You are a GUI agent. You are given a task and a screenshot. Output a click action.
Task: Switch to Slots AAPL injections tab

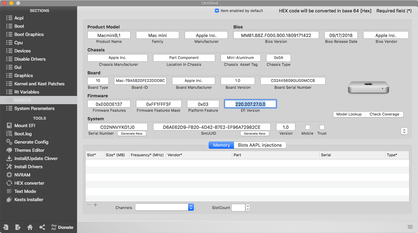260,145
